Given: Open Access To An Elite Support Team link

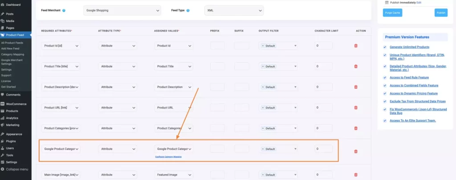Looking at the screenshot, I should (413, 120).
